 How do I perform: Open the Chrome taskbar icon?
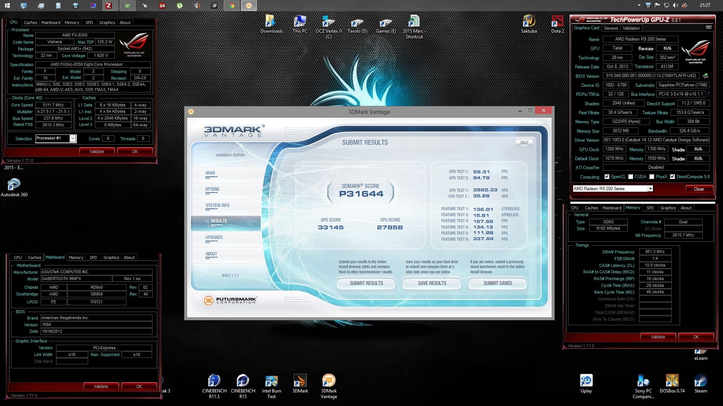pos(232,5)
